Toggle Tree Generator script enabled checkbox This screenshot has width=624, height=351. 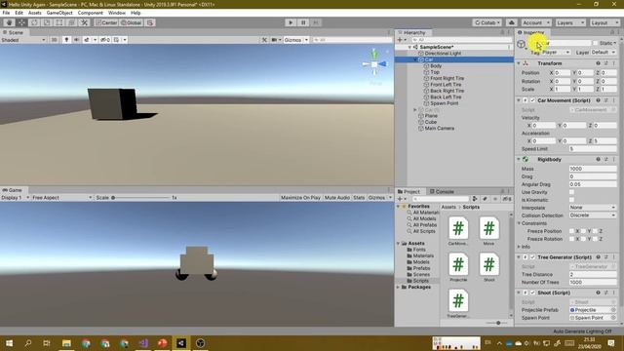coord(532,257)
